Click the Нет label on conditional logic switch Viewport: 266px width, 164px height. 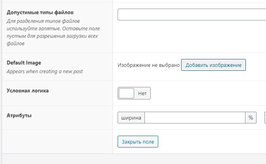(x=142, y=93)
